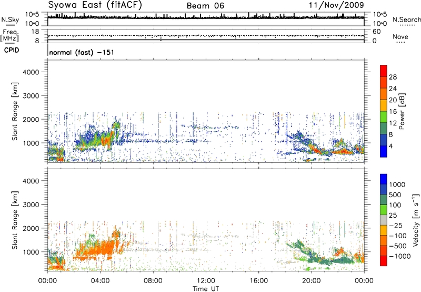Click the "Time UT" axis title
This screenshot has width=421, height=292.
pos(206,289)
